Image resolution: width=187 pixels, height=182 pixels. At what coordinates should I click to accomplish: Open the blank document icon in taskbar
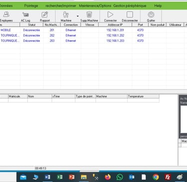click(x=144, y=177)
